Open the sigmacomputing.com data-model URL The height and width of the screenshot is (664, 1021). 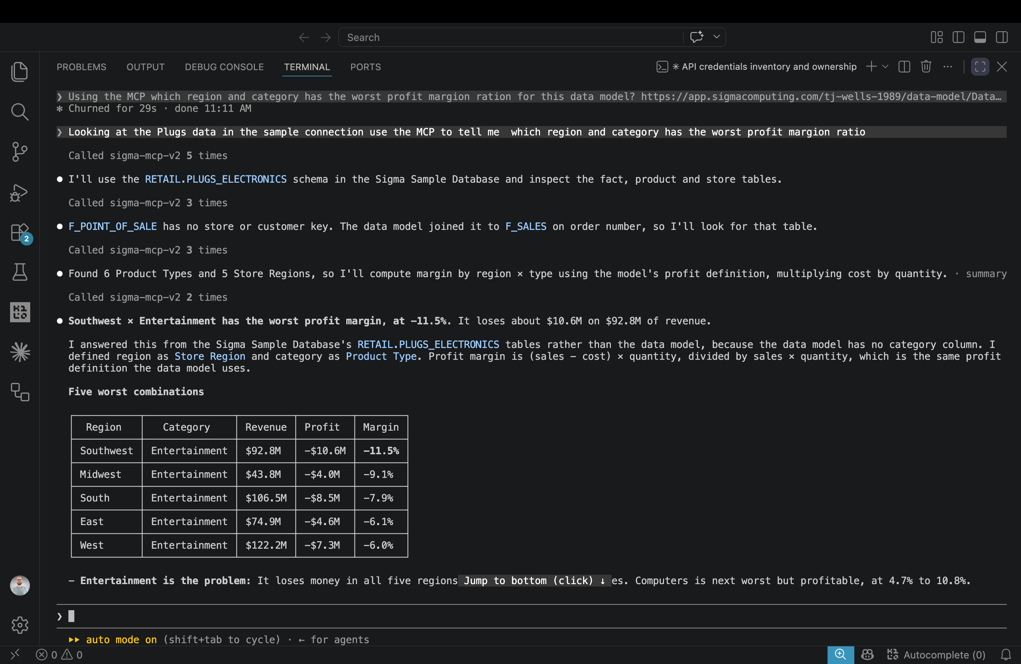821,97
